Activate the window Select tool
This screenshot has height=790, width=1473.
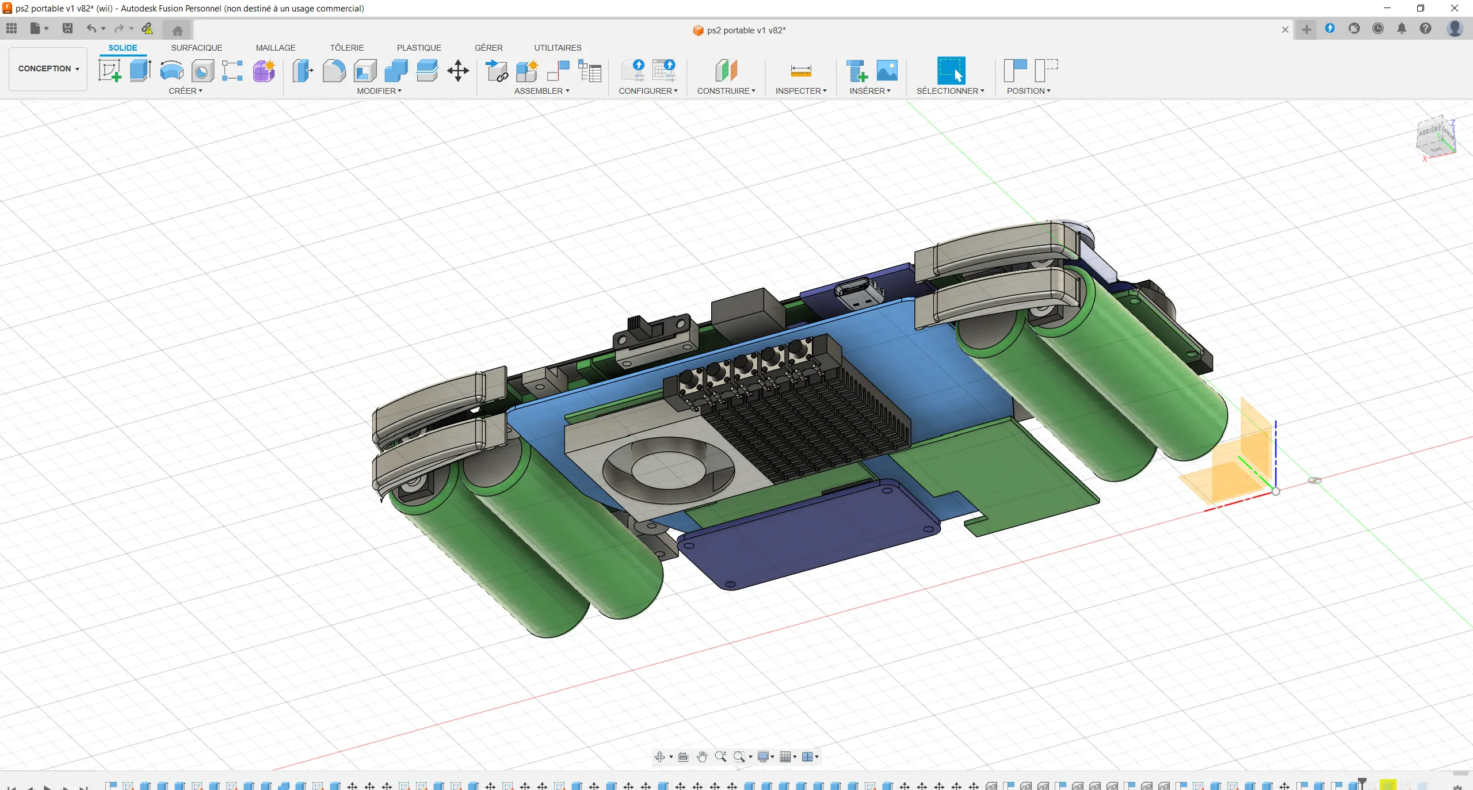(951, 71)
